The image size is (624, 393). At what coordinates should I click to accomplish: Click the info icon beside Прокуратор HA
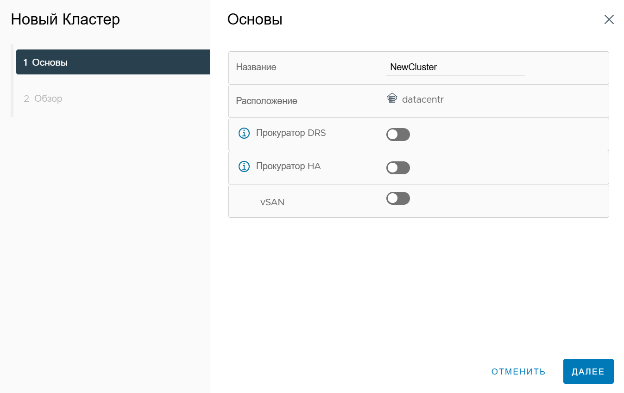point(244,166)
